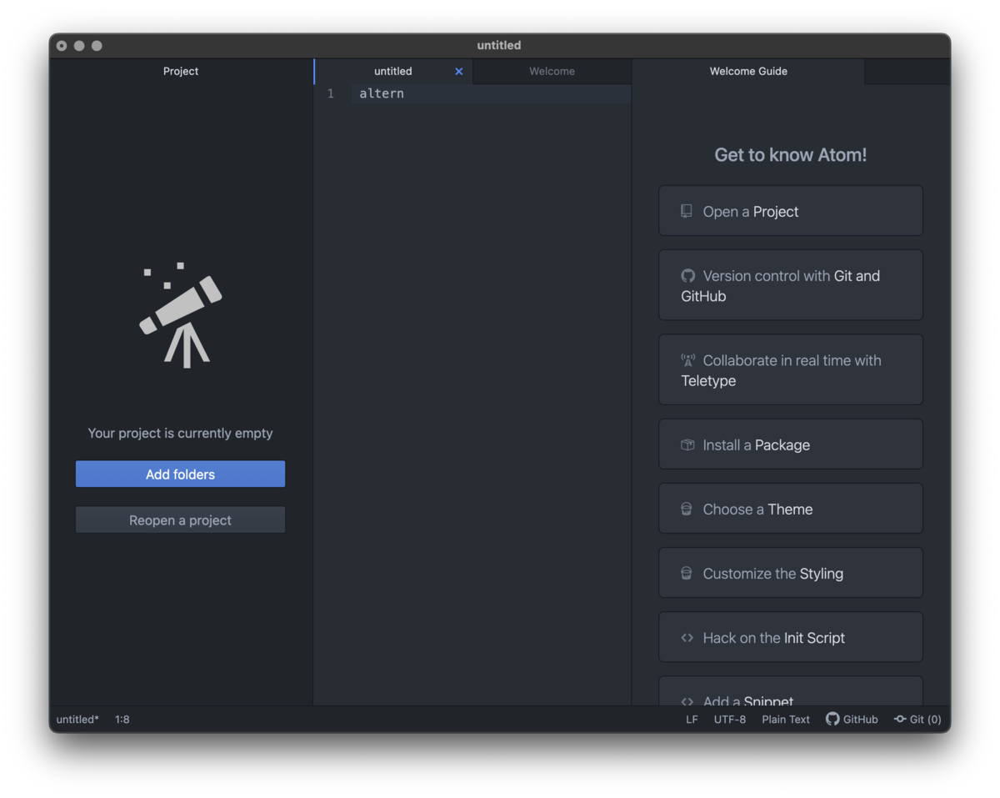
Task: Click the Add folders button
Action: click(181, 474)
